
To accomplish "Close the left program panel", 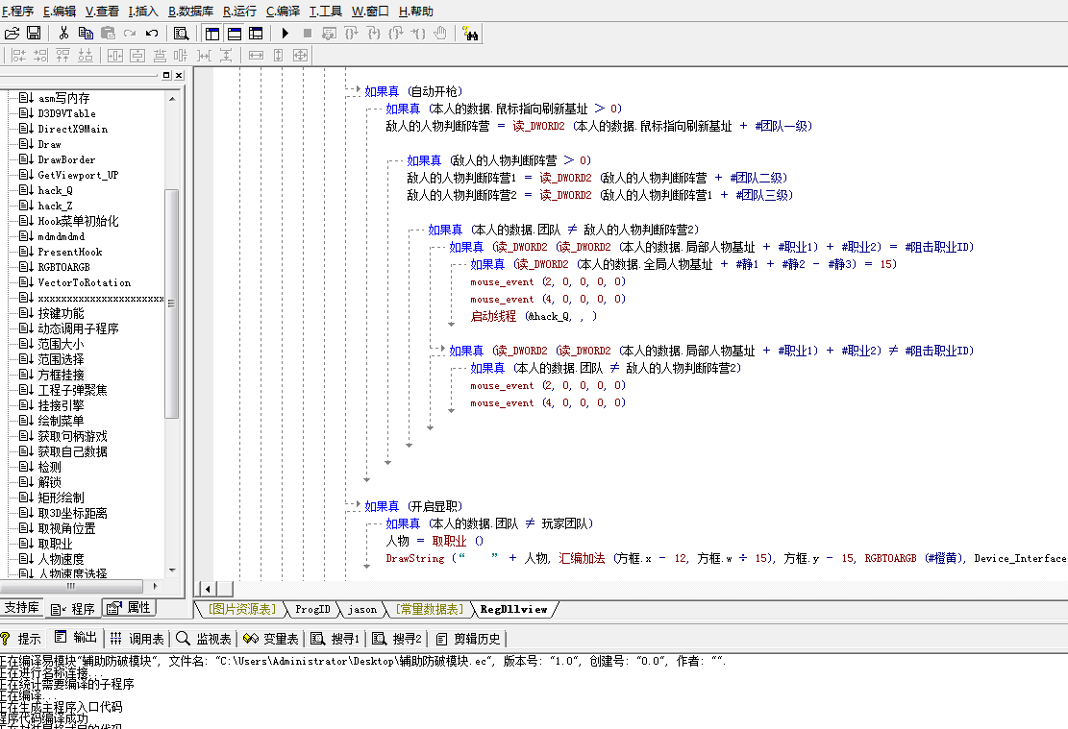I will click(179, 75).
